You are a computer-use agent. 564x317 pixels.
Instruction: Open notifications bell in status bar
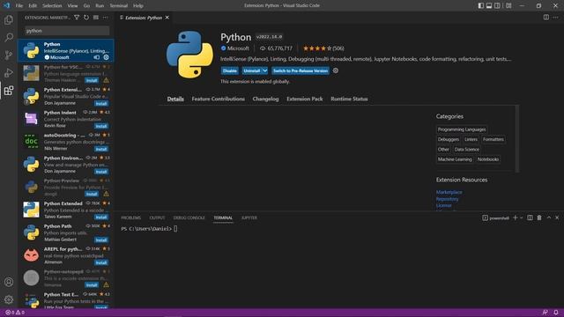click(x=556, y=313)
